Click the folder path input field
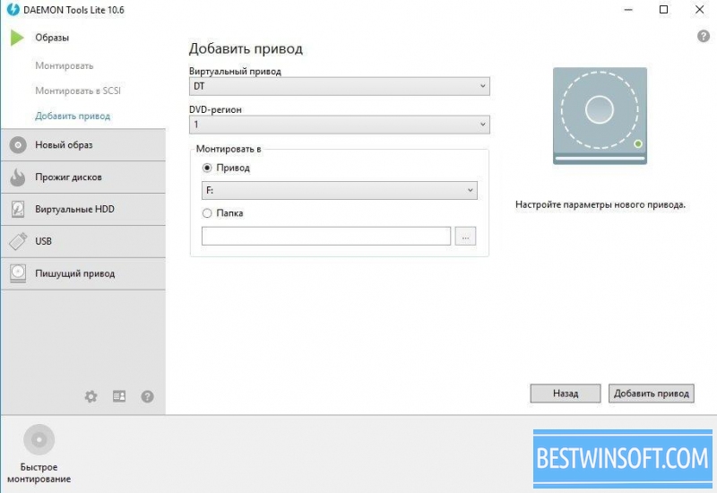The width and height of the screenshot is (717, 493). (x=326, y=236)
